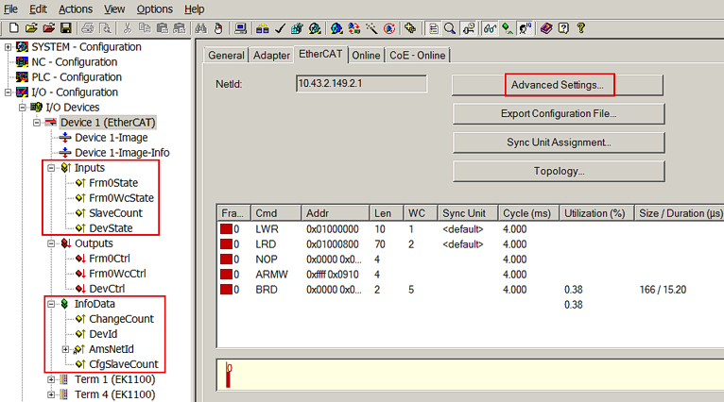Click the list view toolbar icon
724x402 pixels.
[x=433, y=28]
